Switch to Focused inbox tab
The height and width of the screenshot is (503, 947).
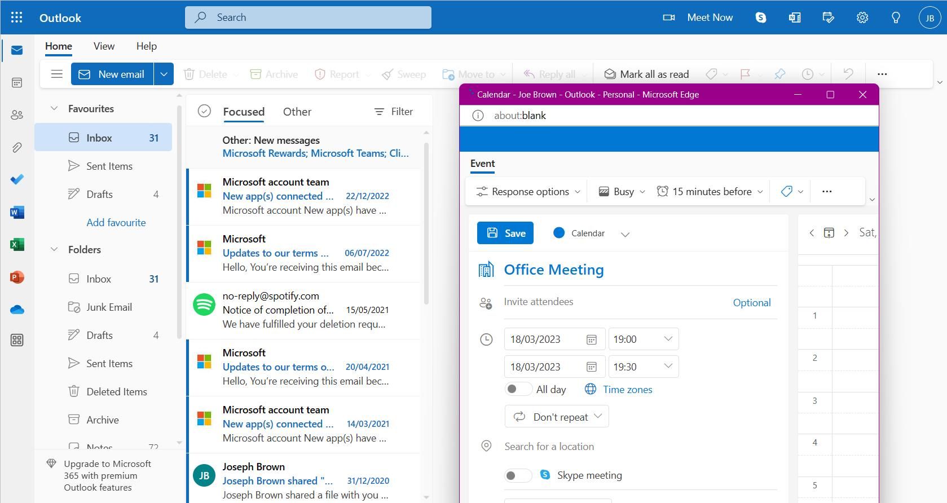[x=244, y=112]
